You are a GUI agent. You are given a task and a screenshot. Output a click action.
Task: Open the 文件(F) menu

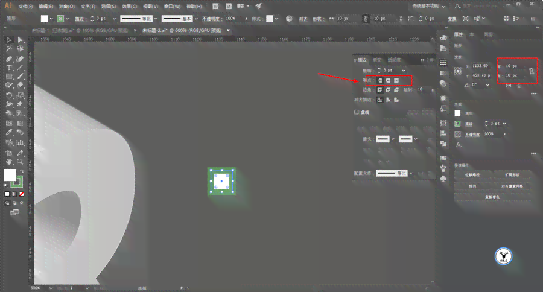25,7
